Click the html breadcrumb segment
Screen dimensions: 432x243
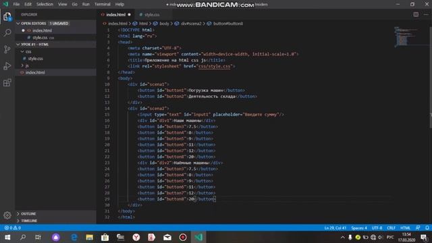pos(143,24)
